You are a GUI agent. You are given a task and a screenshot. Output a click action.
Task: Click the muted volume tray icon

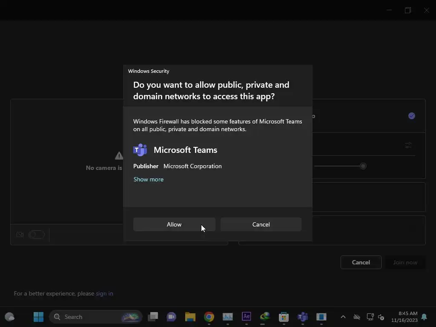coord(381,317)
